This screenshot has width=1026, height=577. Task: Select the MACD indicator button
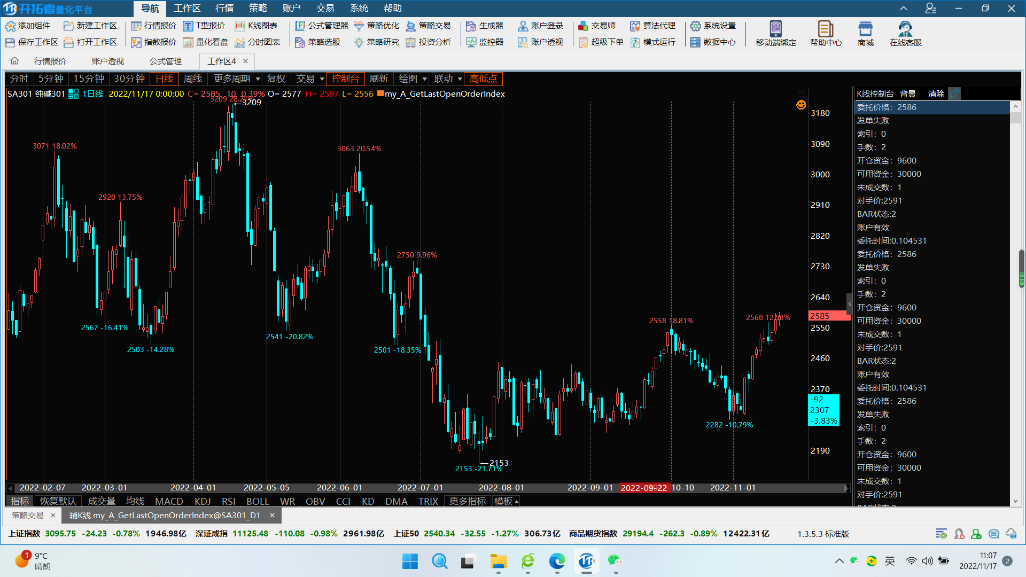[169, 501]
